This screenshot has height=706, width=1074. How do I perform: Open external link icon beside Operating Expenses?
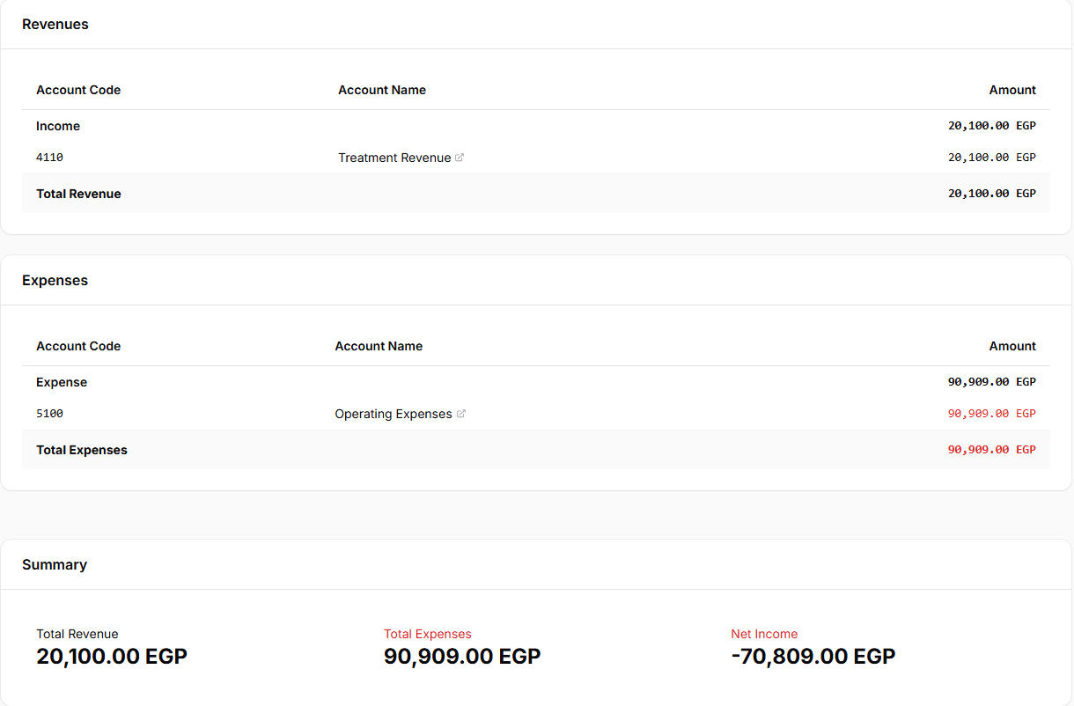pyautogui.click(x=461, y=414)
